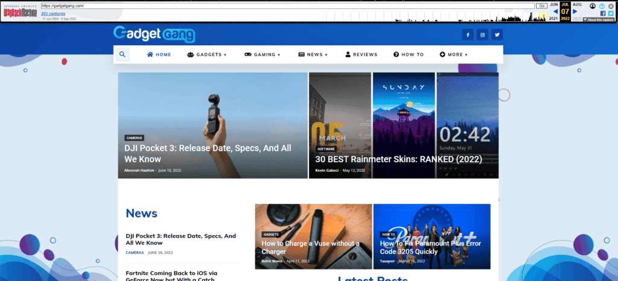Go to previous capture with left arrow
This screenshot has height=281, width=618.
click(x=555, y=11)
